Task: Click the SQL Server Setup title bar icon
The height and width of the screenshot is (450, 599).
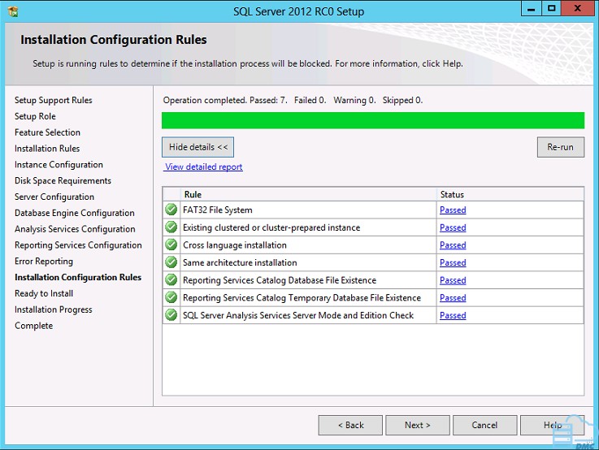Action: coord(13,12)
